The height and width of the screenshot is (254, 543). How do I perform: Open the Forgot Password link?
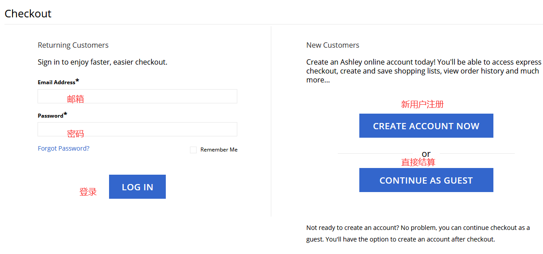pos(63,148)
